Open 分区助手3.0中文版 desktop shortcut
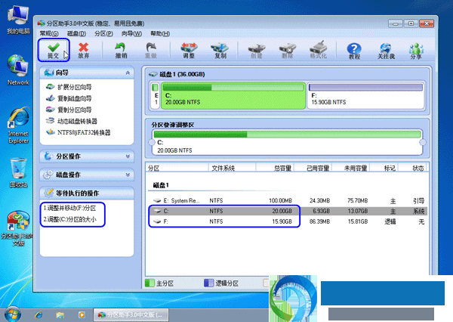 (x=17, y=228)
